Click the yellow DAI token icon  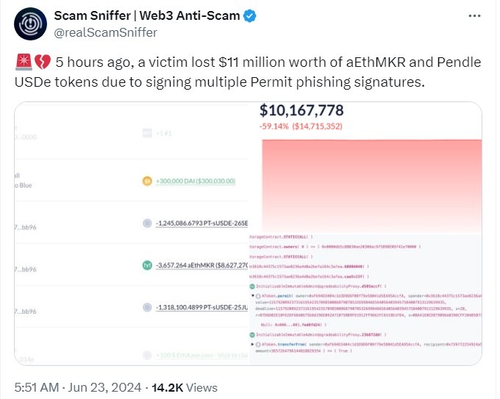point(147,181)
